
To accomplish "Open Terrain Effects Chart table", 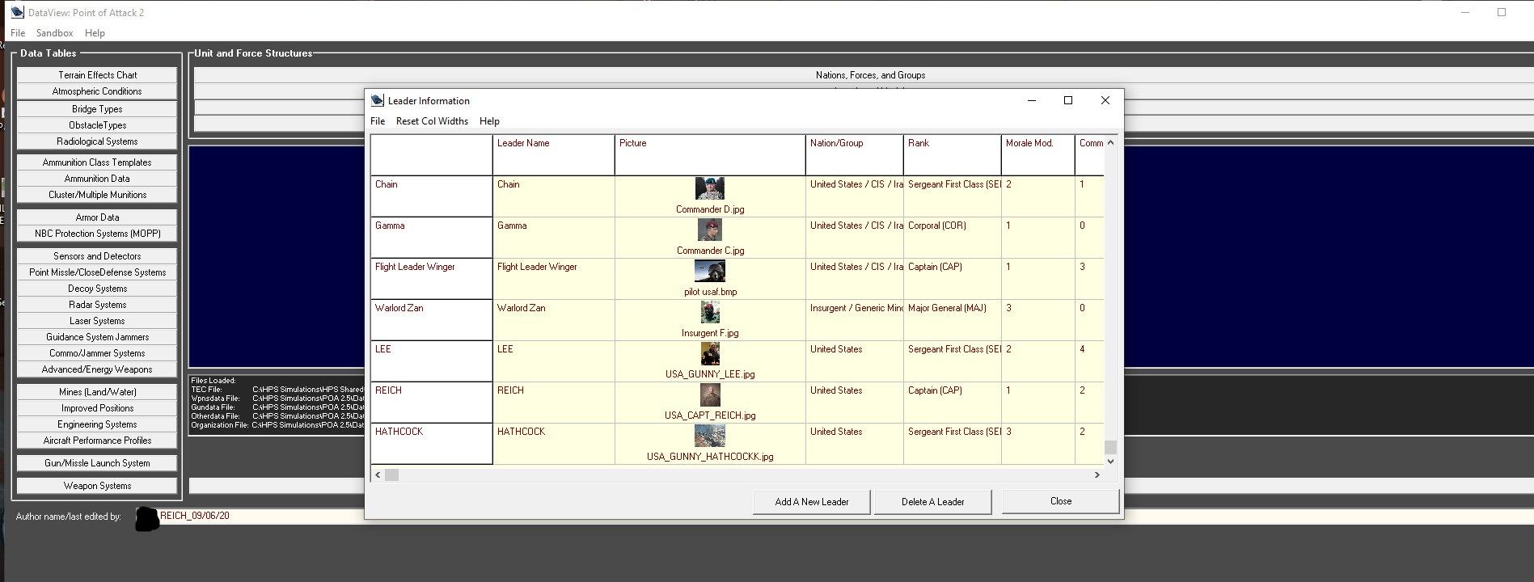I will [x=97, y=75].
